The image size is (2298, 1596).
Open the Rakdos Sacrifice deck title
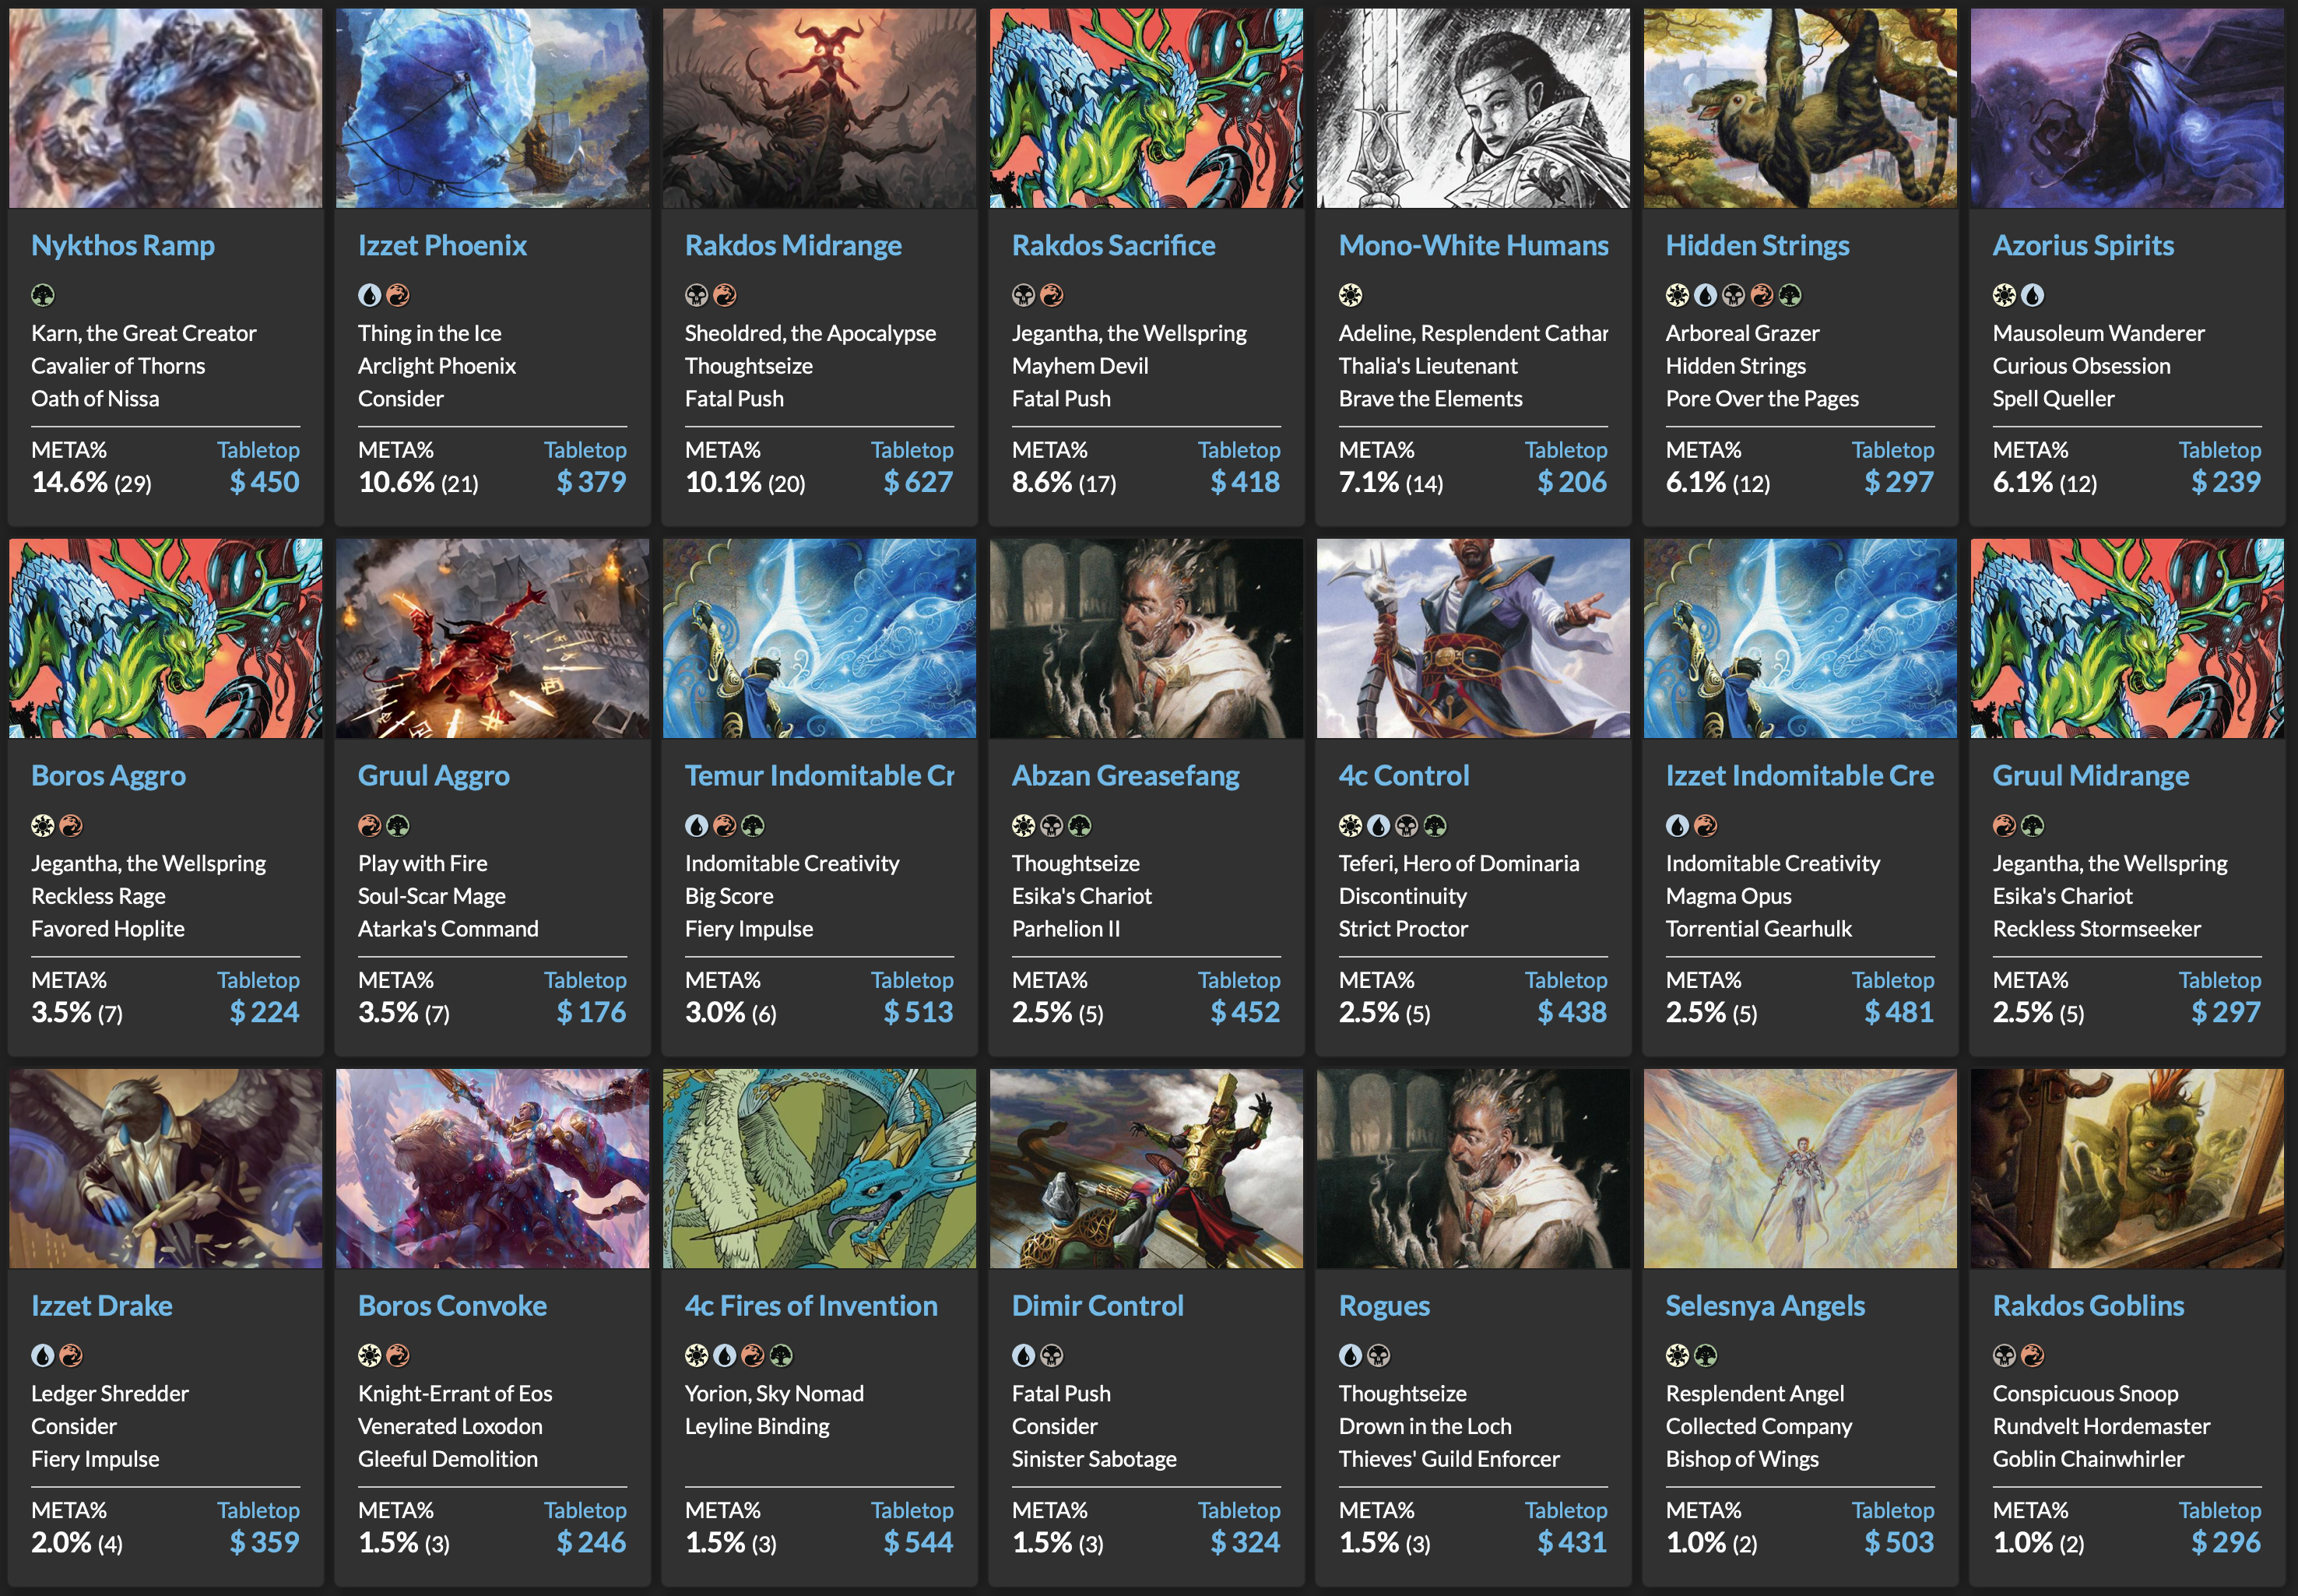pos(1113,245)
